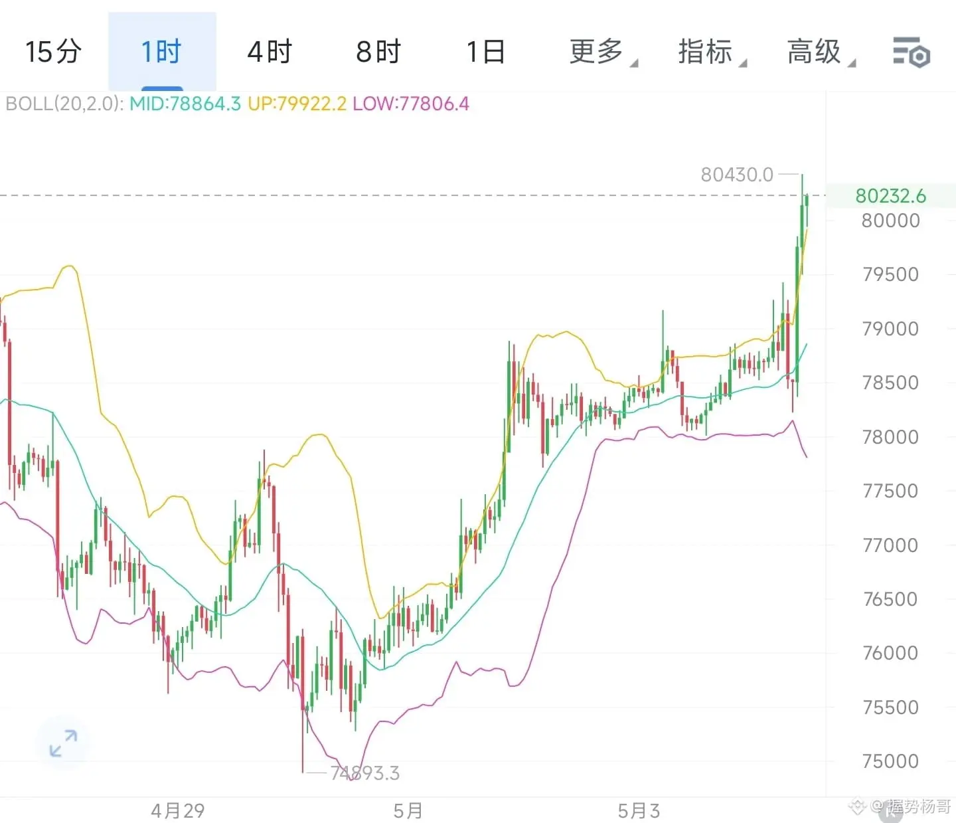The width and height of the screenshot is (956, 823).
Task: Expand chart to fullscreen with arrows icon
Action: [64, 743]
